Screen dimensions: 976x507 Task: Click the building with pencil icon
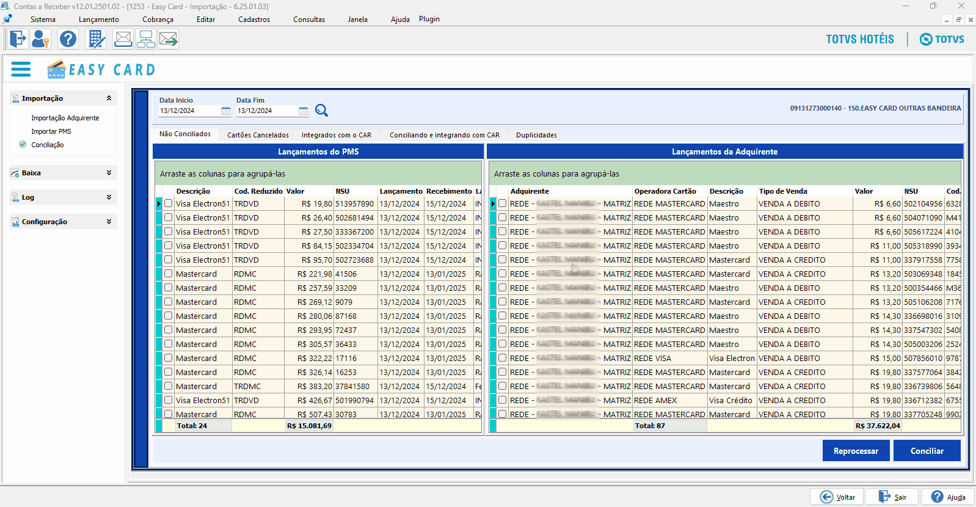click(97, 39)
